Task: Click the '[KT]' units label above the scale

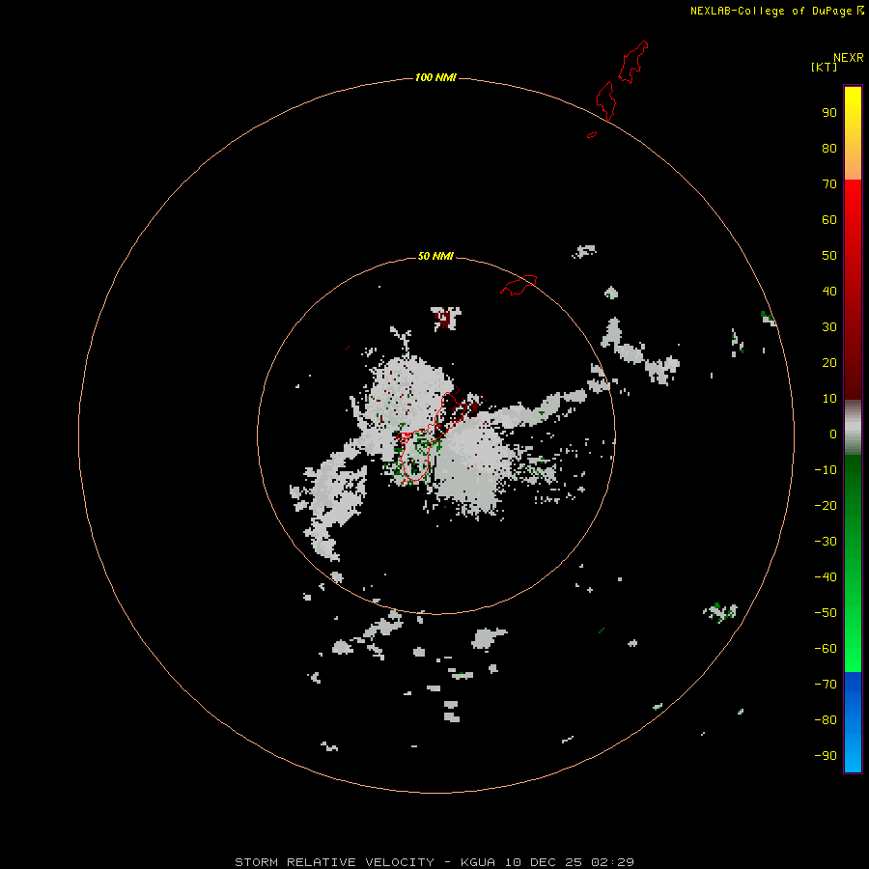Action: coord(824,67)
